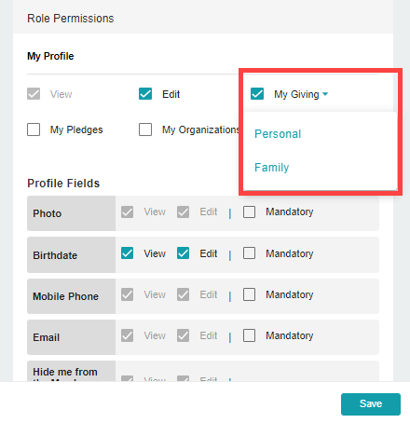410x423 pixels.
Task: Uncheck the My Giving checkbox
Action: click(257, 94)
